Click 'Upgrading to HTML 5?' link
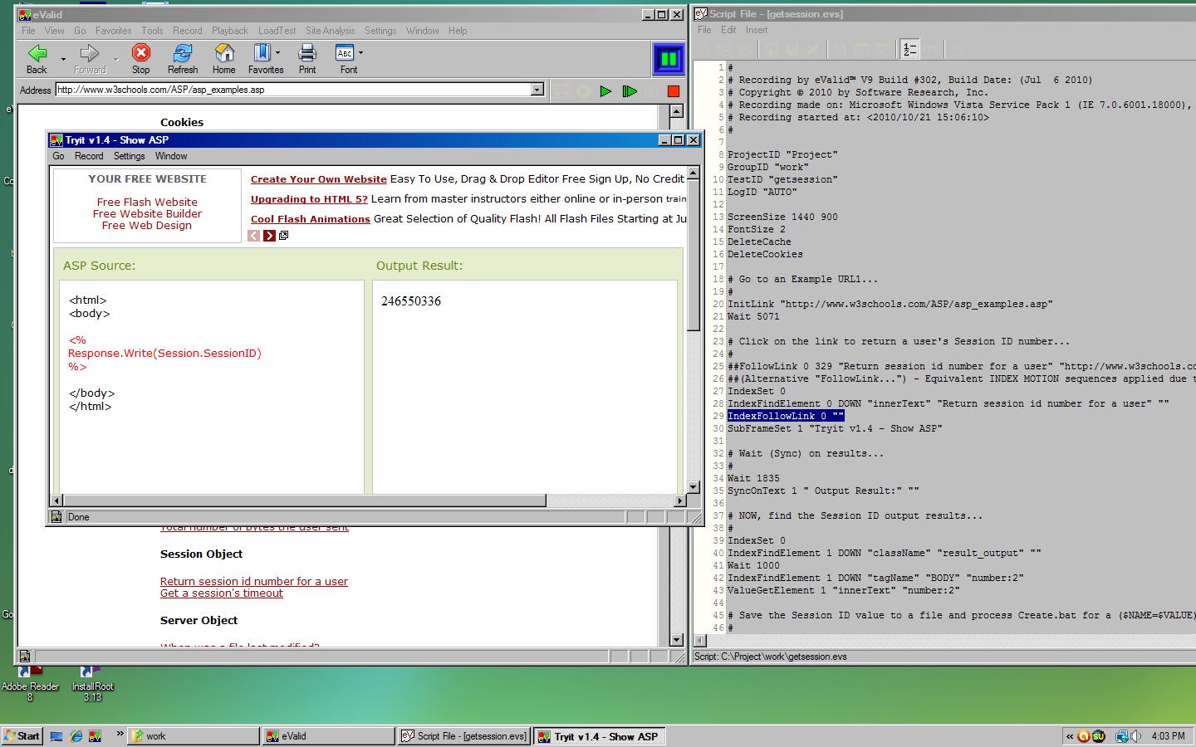Screen dimensions: 1196x747 (x=309, y=199)
